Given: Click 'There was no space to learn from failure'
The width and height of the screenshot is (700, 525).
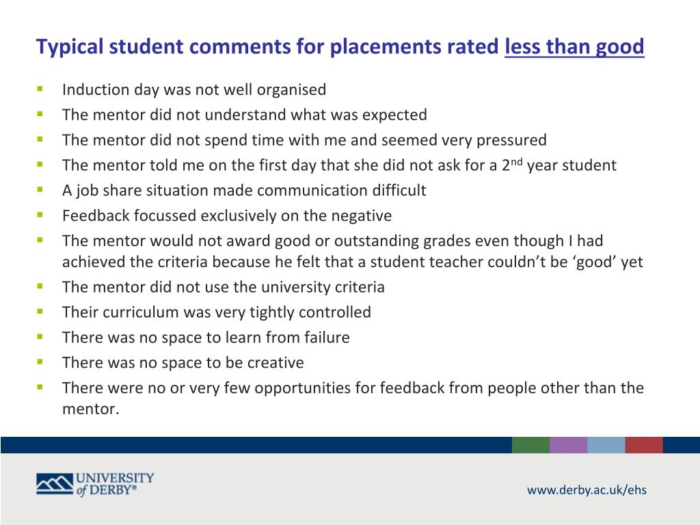Looking at the screenshot, I should (x=206, y=338).
